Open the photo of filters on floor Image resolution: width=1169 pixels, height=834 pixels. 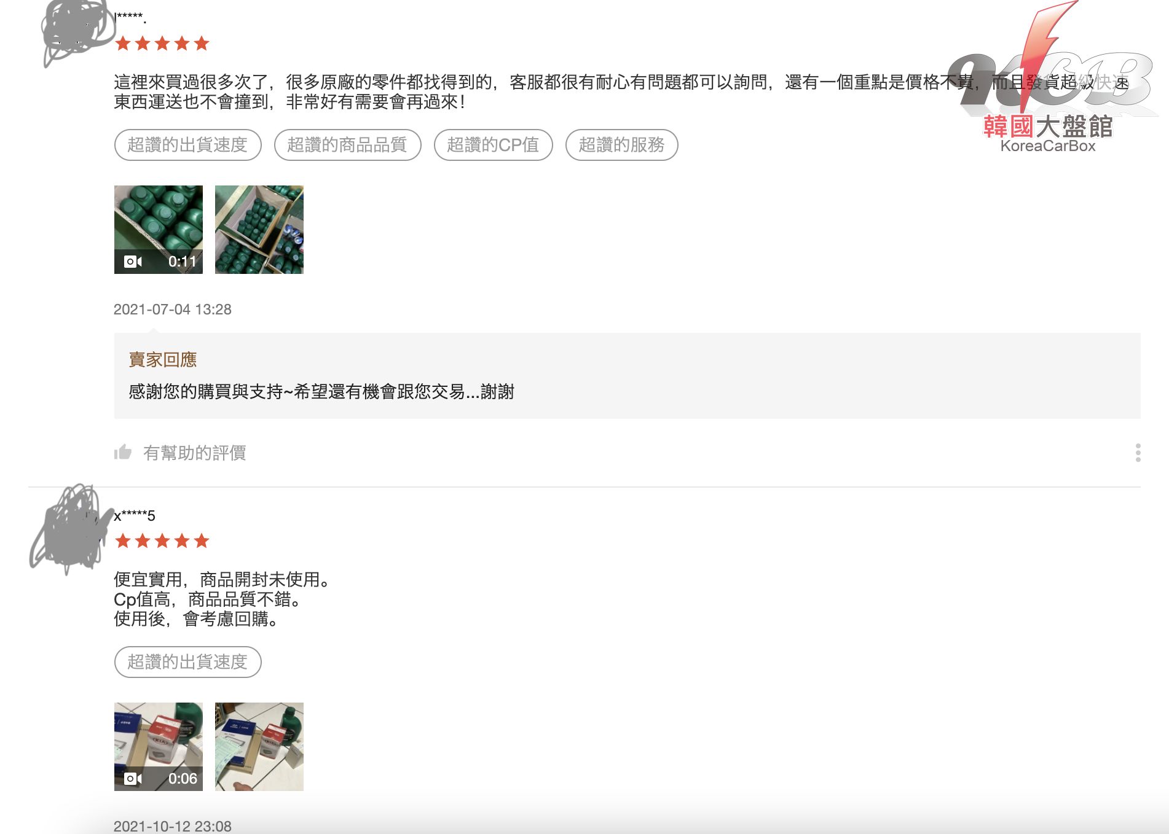click(259, 746)
